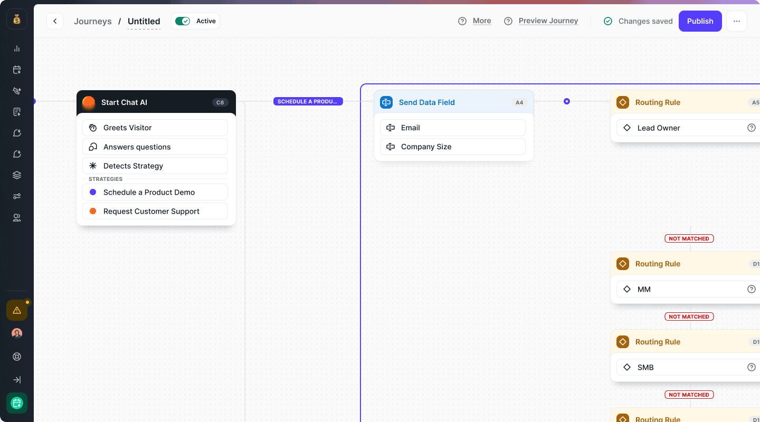Screen dimensions: 760x422
Task: Open the Preview Journey link
Action: pos(548,21)
